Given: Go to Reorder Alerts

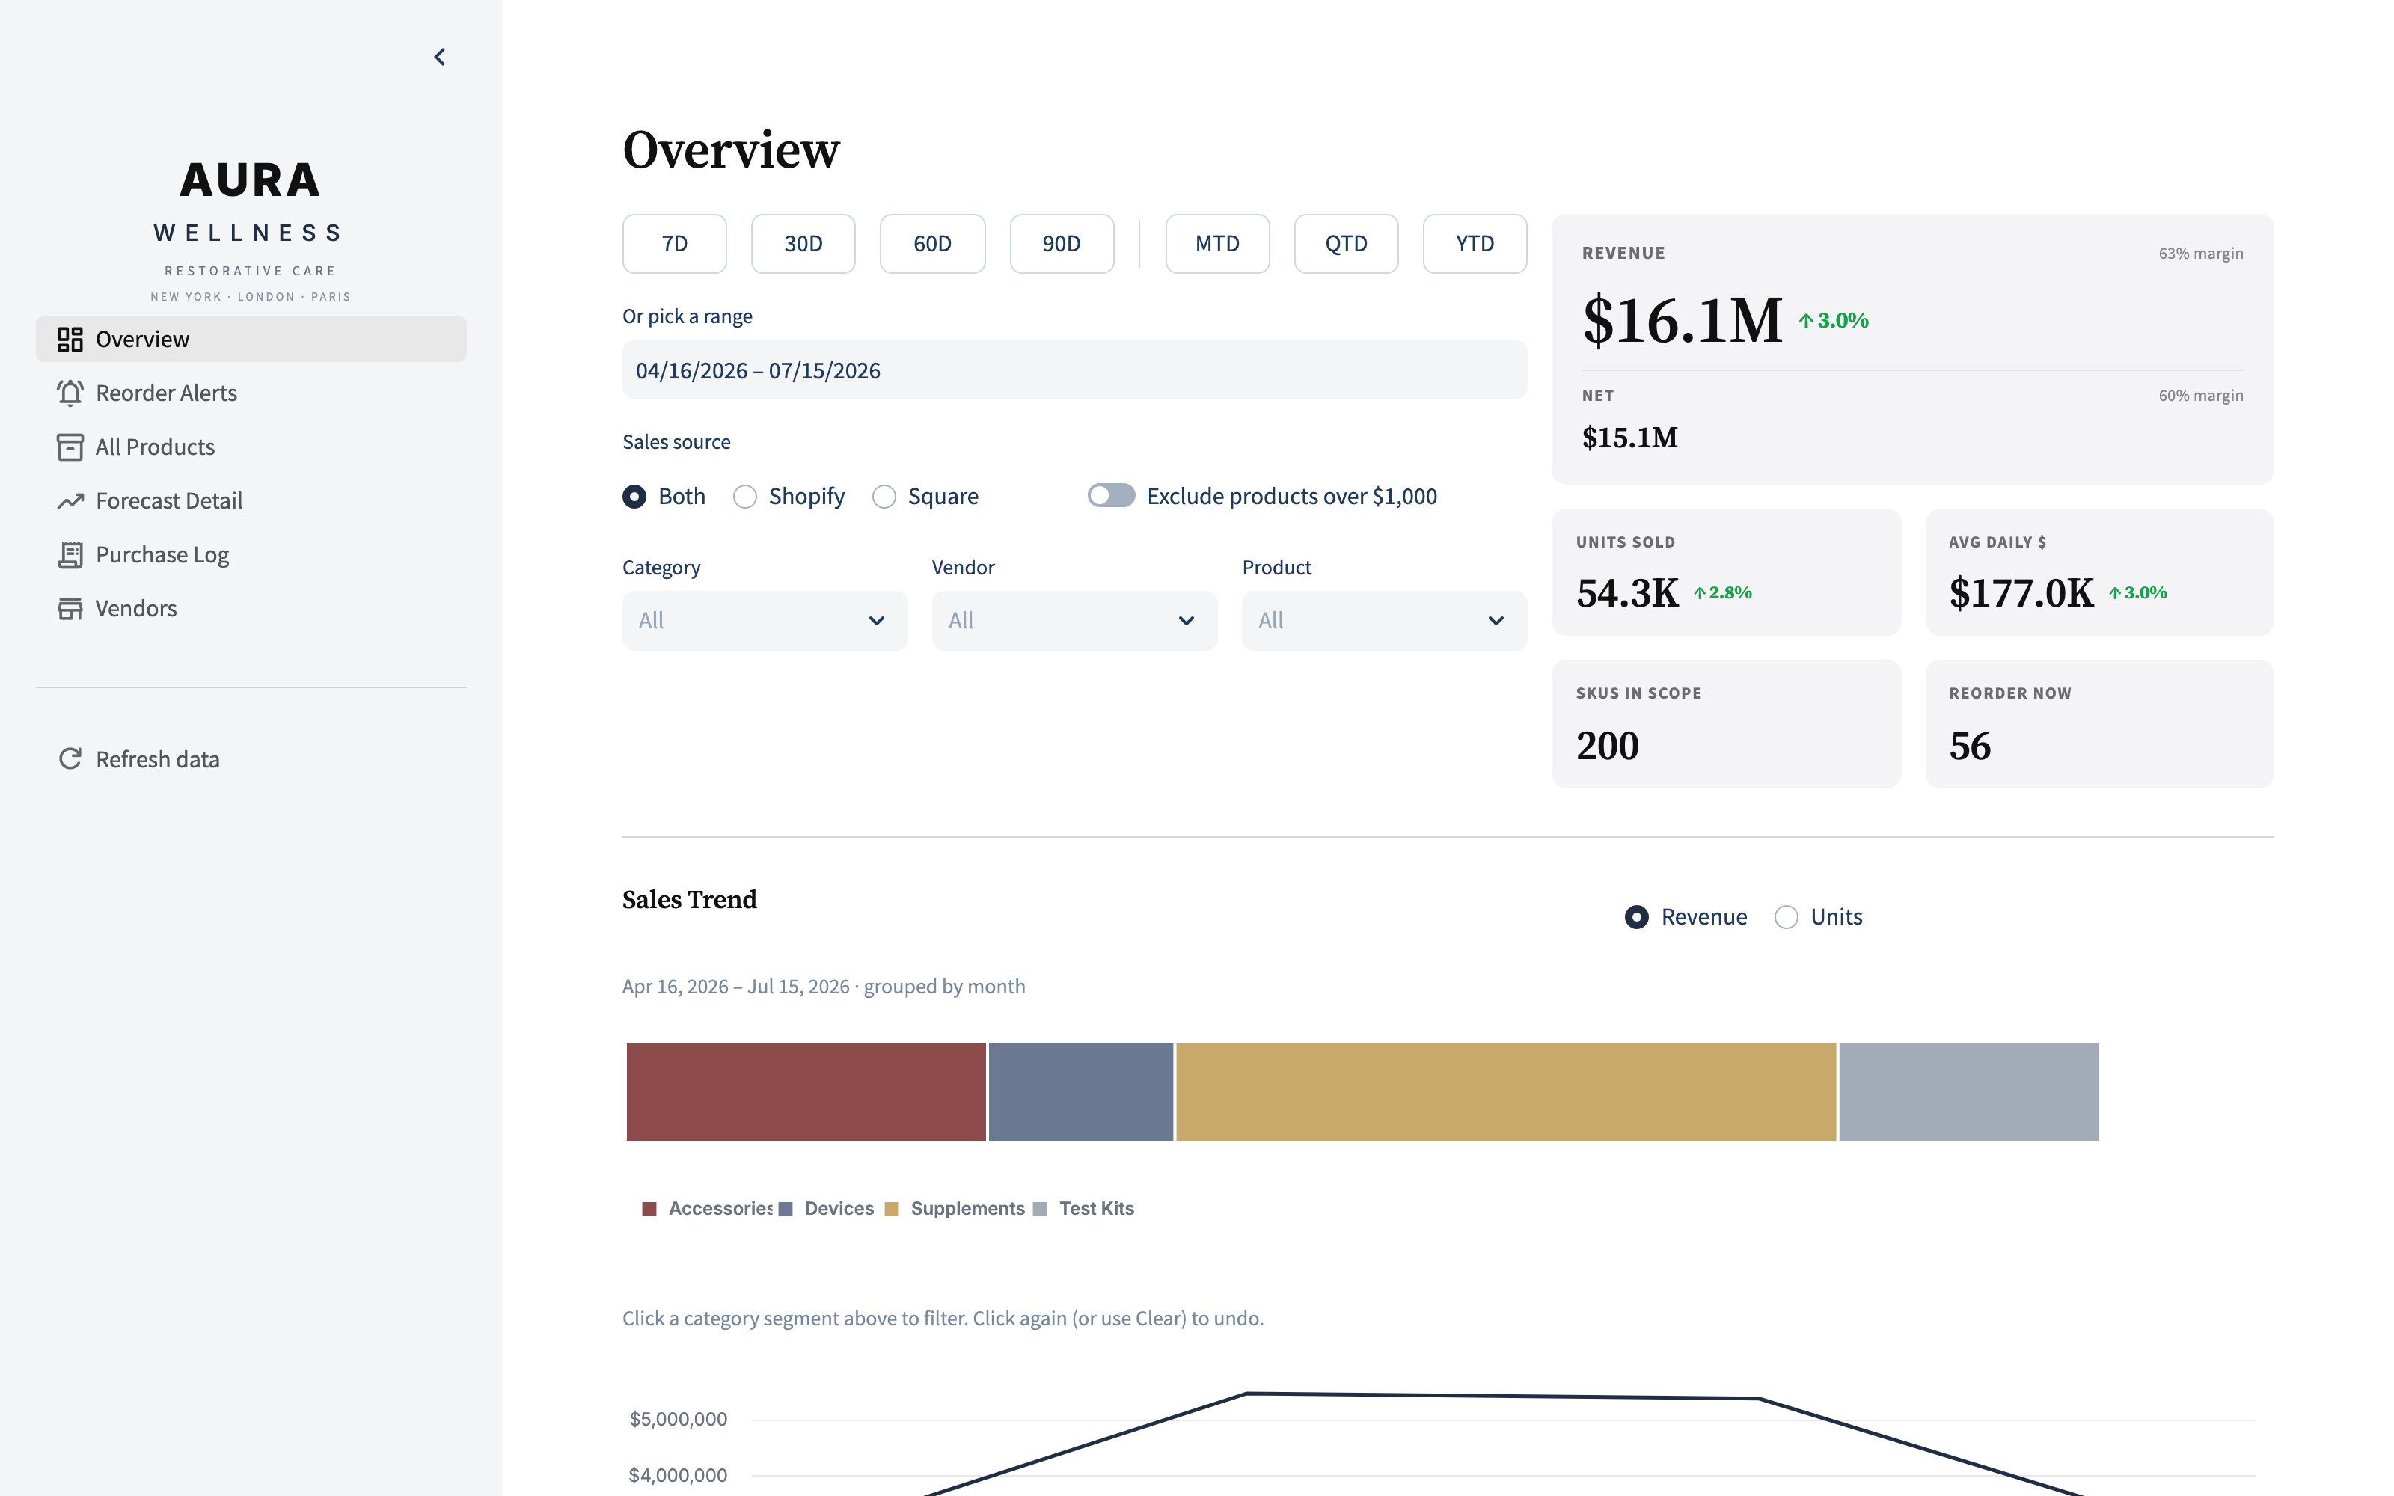Looking at the screenshot, I should point(251,393).
